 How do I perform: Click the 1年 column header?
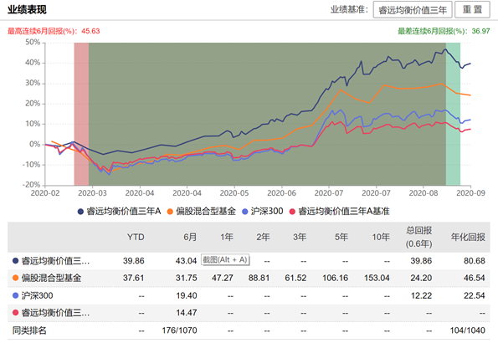[227, 238]
